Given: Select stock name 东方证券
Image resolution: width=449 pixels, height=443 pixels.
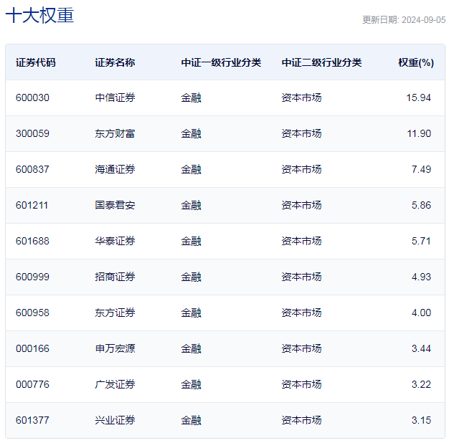Looking at the screenshot, I should pyautogui.click(x=115, y=313).
